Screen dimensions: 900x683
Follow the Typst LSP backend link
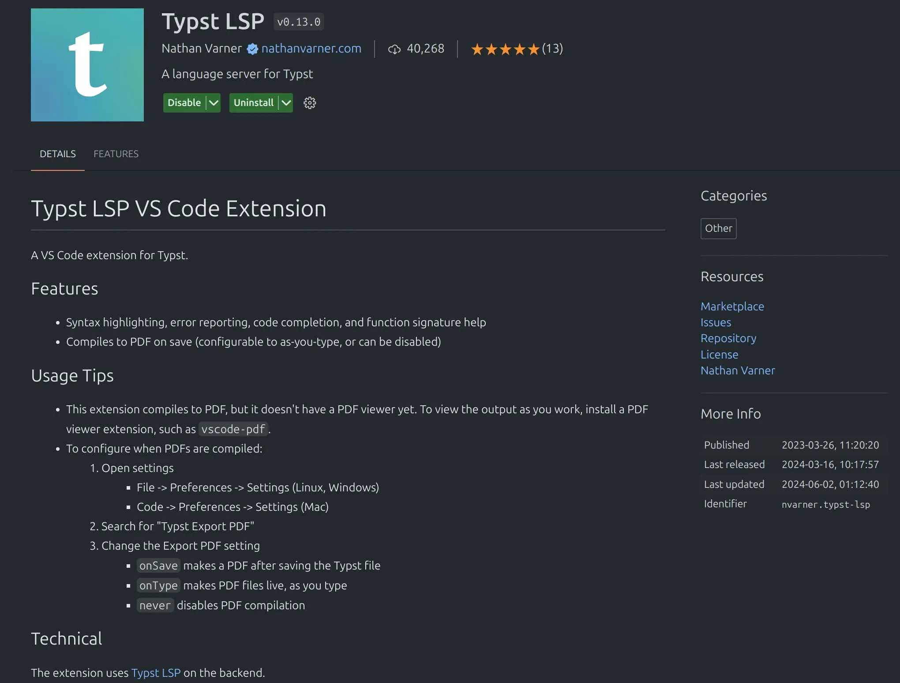pos(156,673)
